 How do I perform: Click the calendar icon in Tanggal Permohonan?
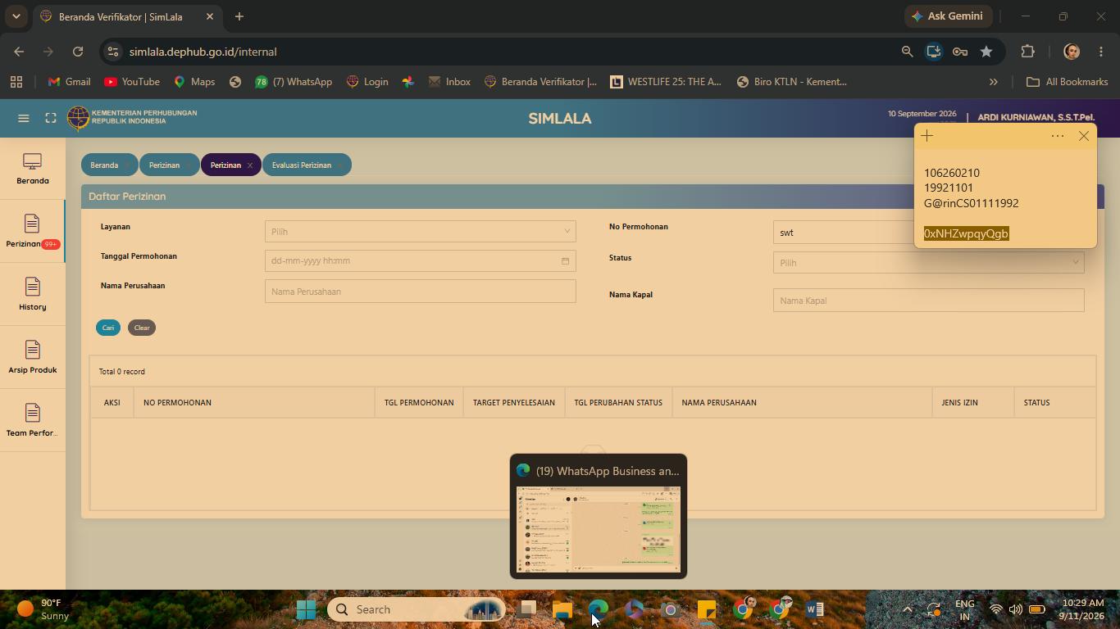tap(565, 261)
